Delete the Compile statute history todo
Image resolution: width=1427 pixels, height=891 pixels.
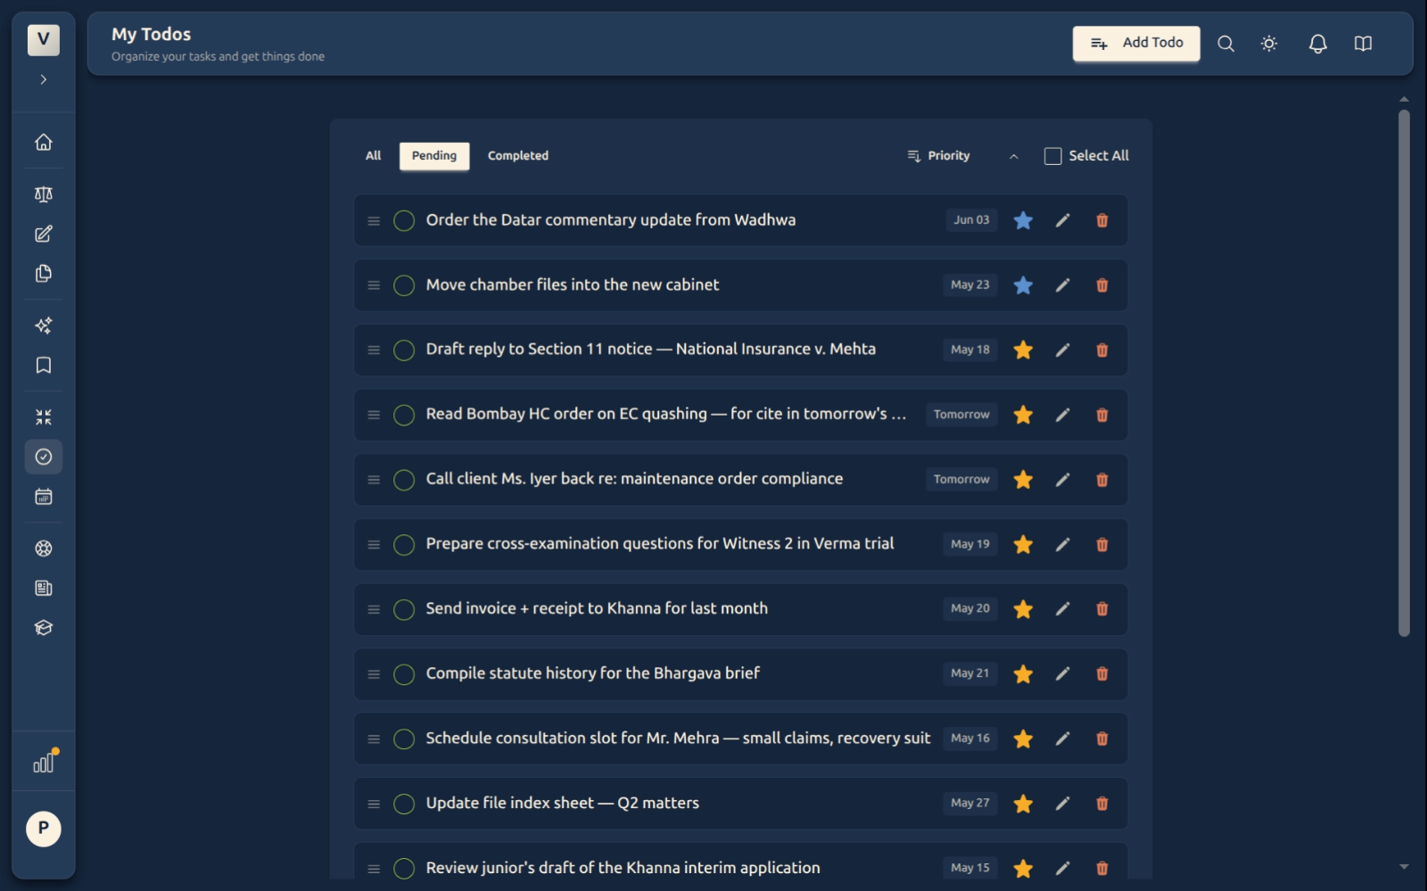coord(1101,674)
